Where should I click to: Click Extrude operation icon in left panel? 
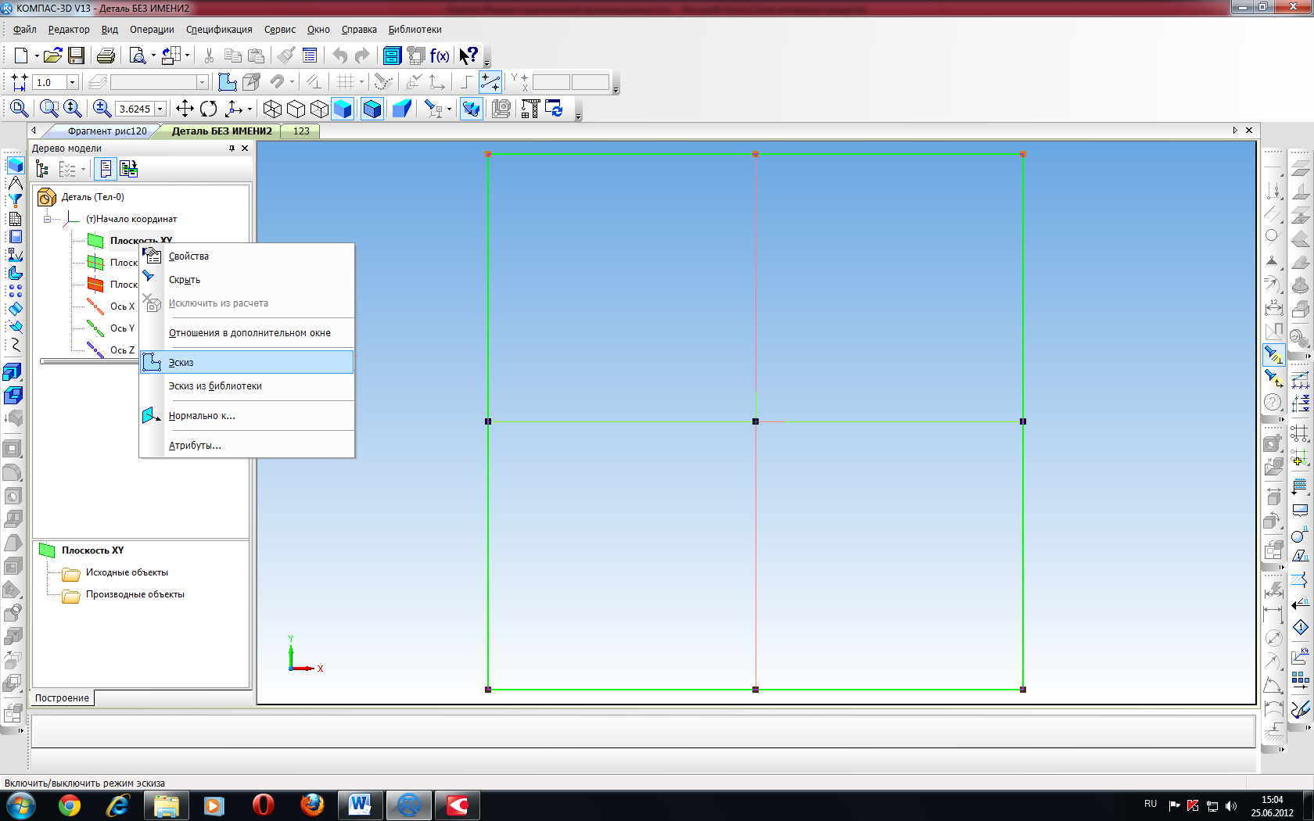(13, 372)
